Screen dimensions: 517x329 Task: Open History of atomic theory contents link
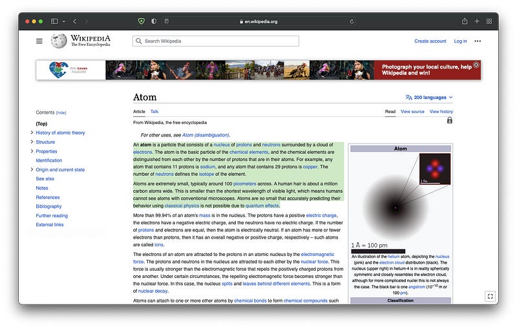60,133
